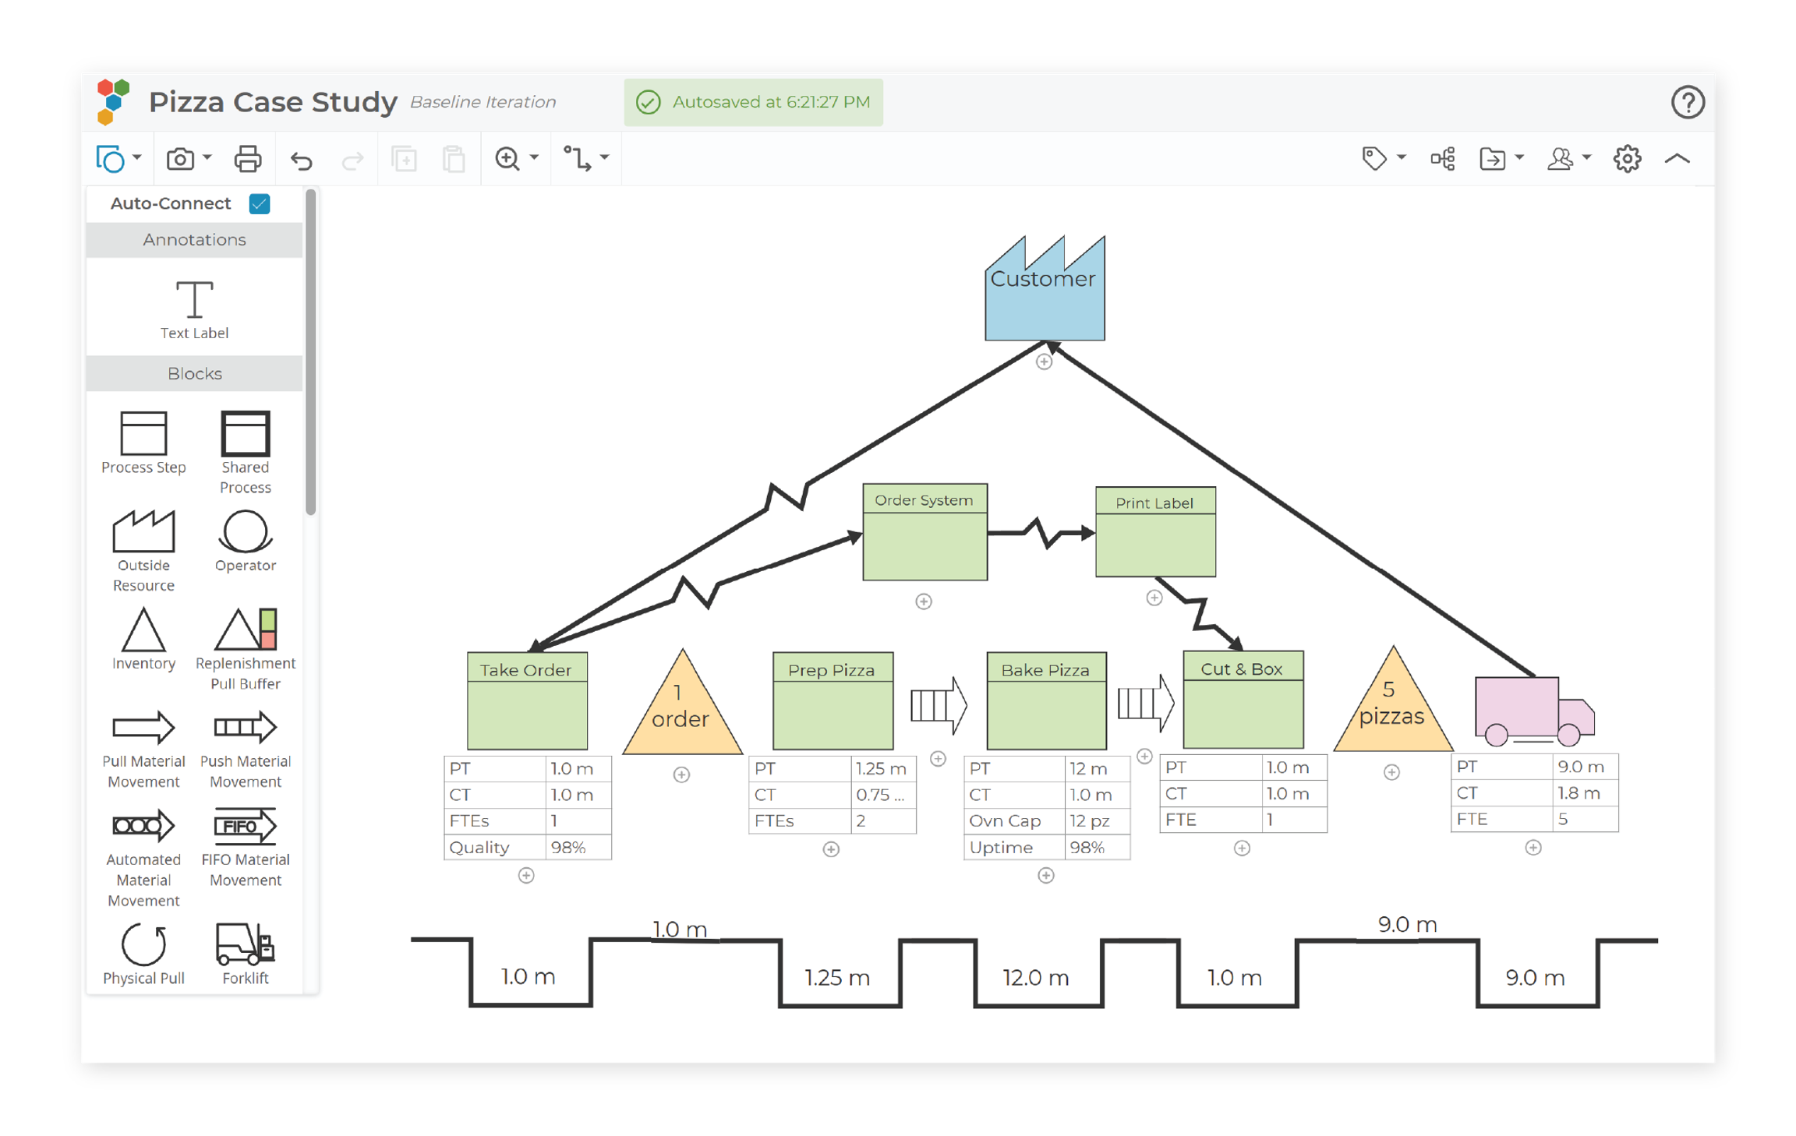
Task: Click the shapes panel vertical scrollbar
Action: point(310,352)
